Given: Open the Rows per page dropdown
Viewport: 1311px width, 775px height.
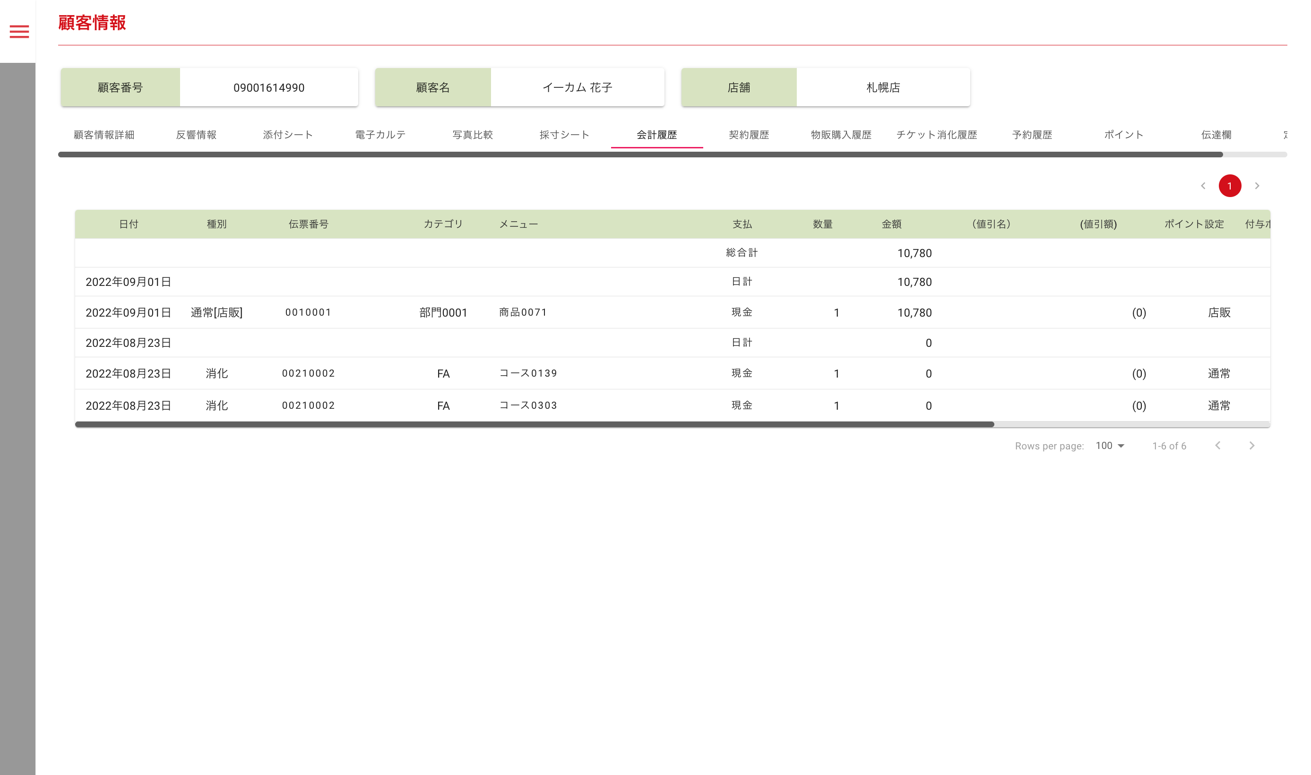Looking at the screenshot, I should click(x=1110, y=446).
